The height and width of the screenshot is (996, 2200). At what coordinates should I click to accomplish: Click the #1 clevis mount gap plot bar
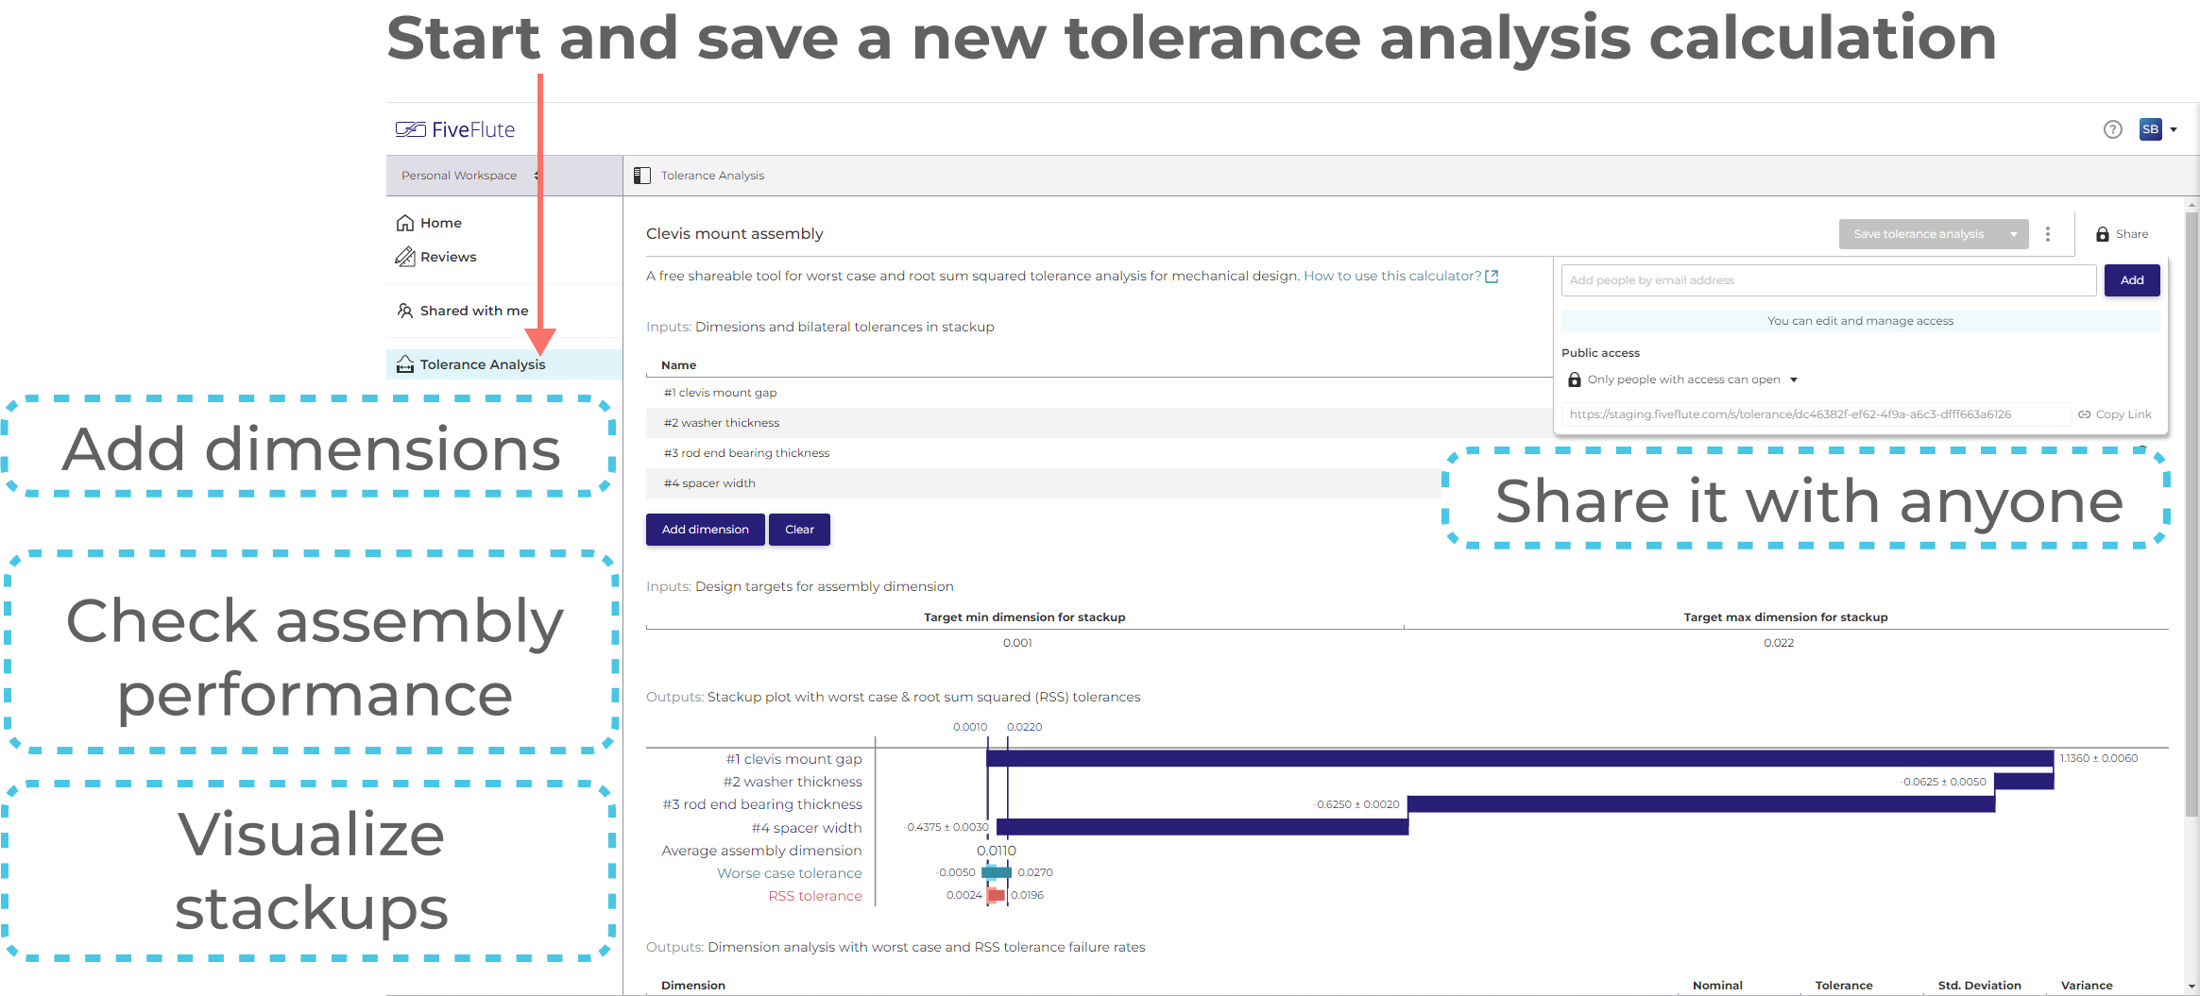click(1520, 758)
